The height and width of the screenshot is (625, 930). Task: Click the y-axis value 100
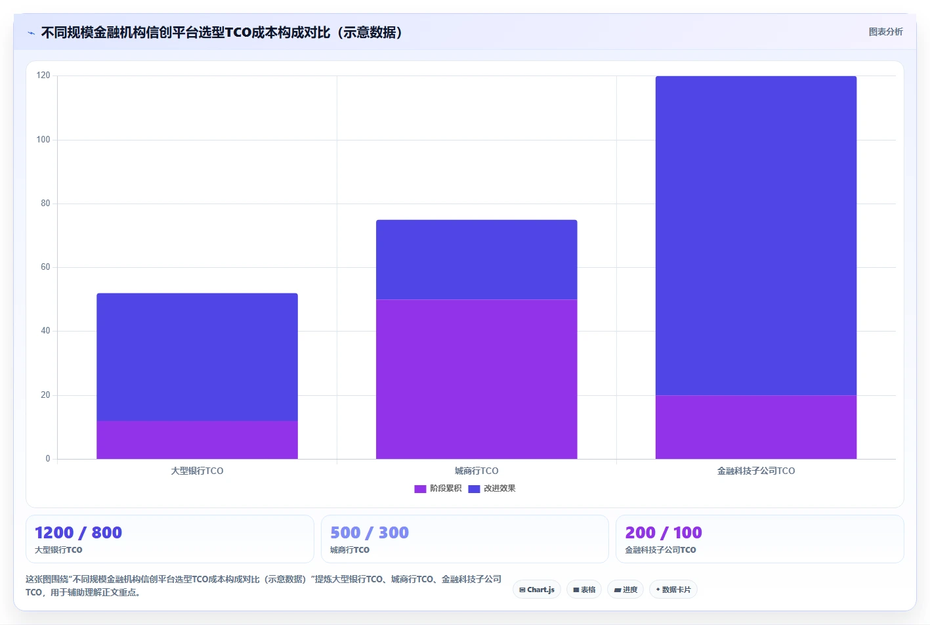[43, 139]
